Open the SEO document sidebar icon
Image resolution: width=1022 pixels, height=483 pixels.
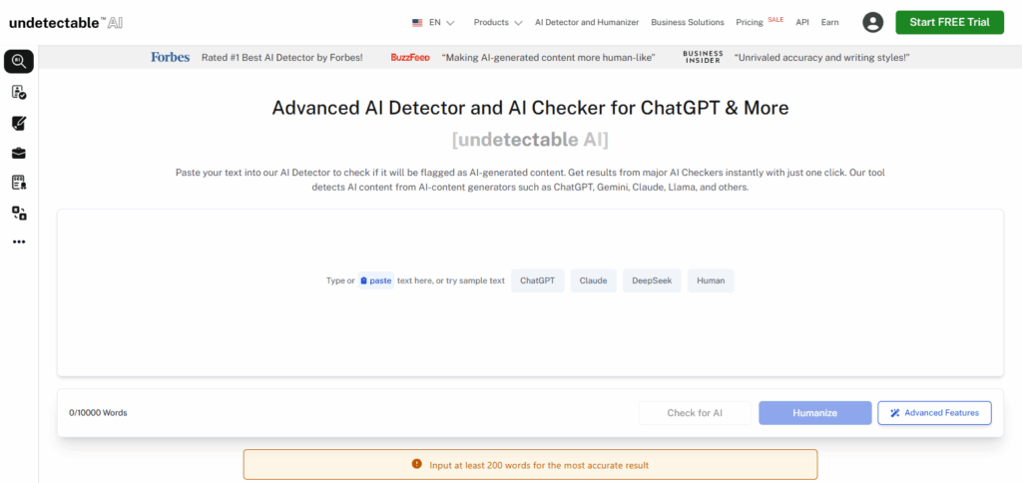pos(19,183)
